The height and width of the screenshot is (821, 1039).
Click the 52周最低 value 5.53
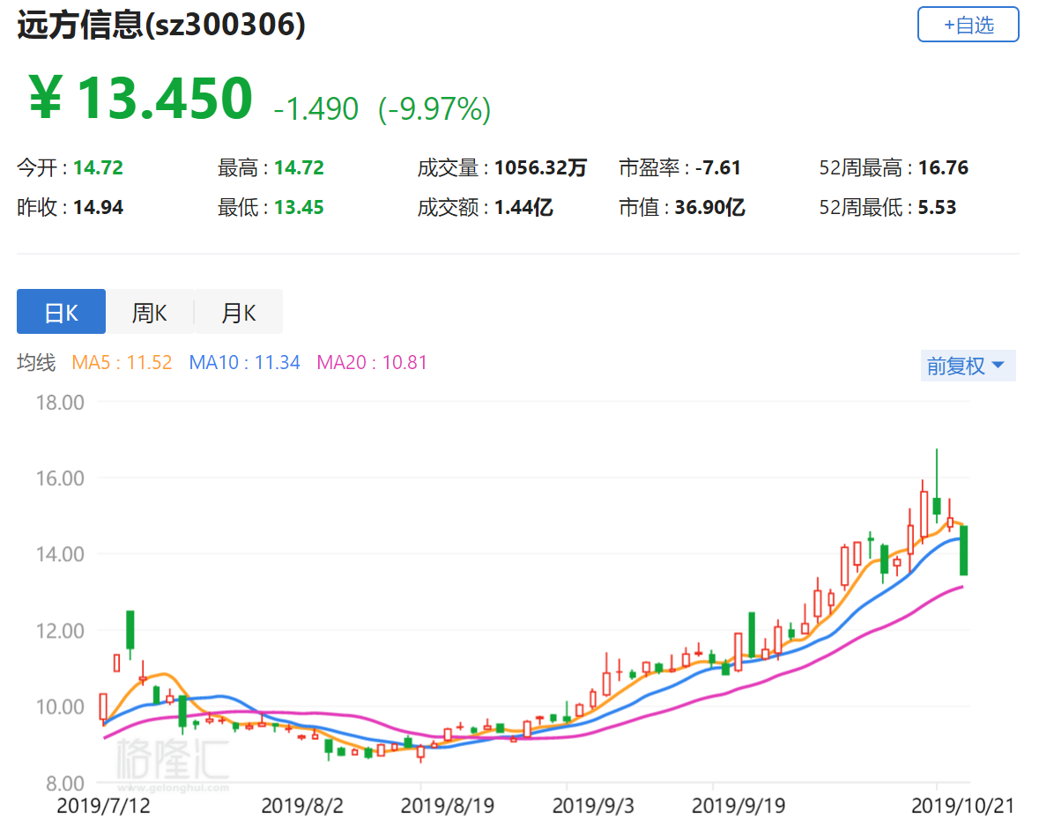937,207
